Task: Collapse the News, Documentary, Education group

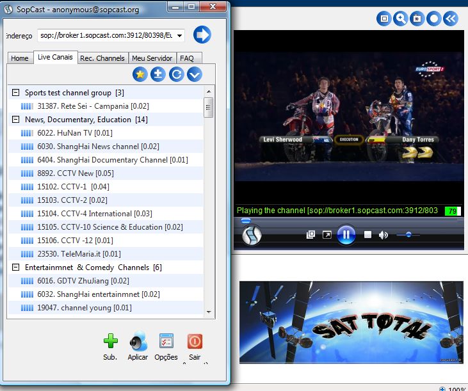Action: click(x=15, y=119)
